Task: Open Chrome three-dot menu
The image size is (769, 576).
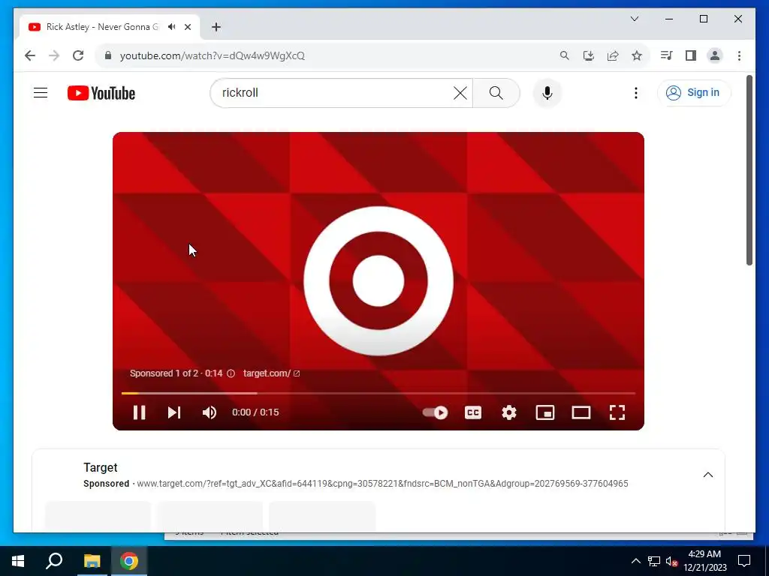Action: pos(739,55)
